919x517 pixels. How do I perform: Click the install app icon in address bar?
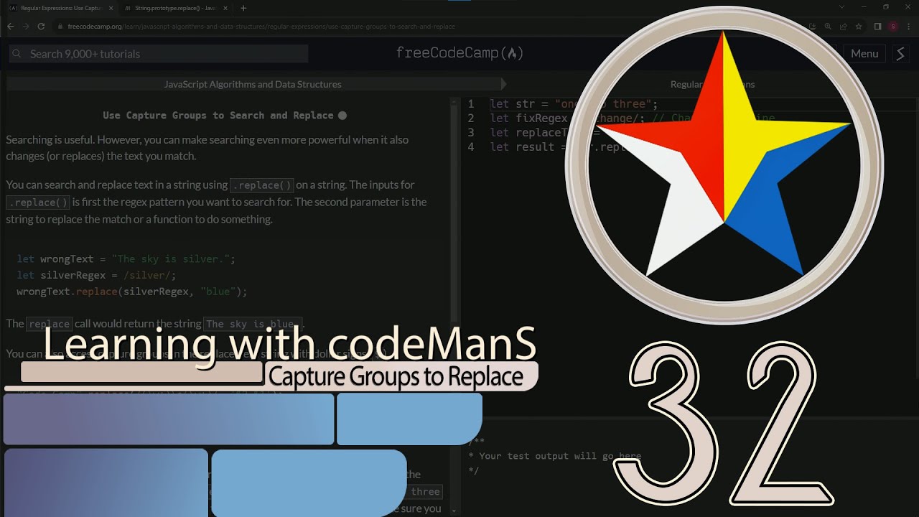point(813,27)
